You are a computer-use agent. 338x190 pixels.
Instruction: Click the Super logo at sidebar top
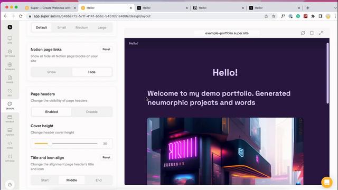click(10, 27)
